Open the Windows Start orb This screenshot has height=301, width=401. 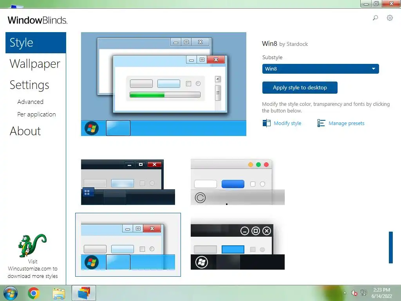11,293
